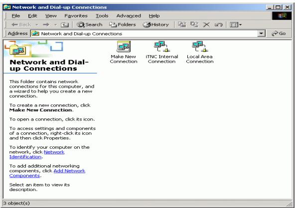Click the "3 object(s)" status text

tap(16, 203)
